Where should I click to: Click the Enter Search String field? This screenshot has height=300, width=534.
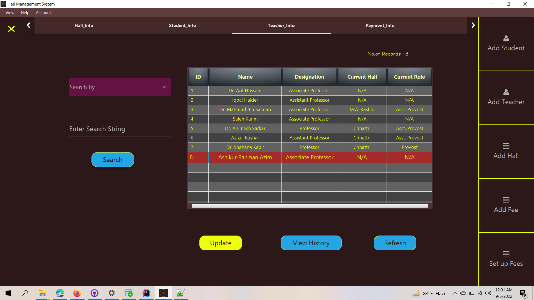coord(120,129)
